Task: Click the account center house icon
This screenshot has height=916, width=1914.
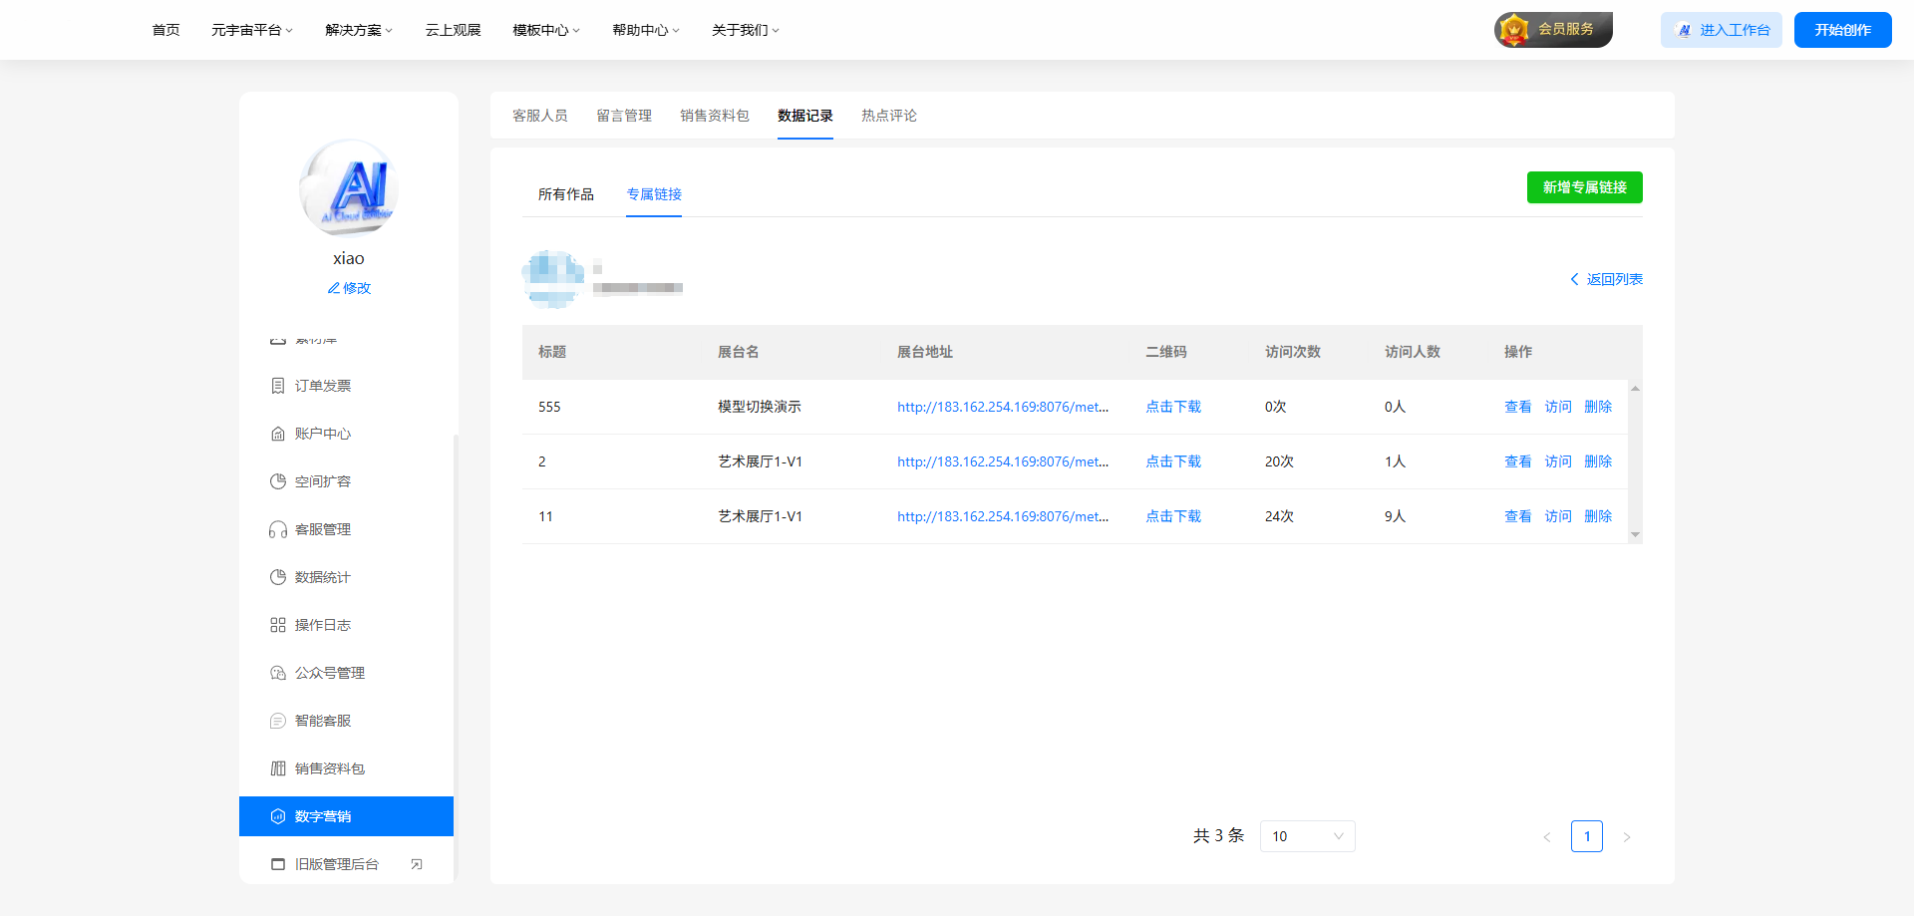Action: pos(278,434)
